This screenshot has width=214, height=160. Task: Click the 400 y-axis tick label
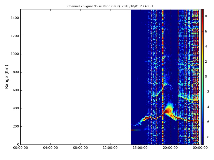coord(16,108)
